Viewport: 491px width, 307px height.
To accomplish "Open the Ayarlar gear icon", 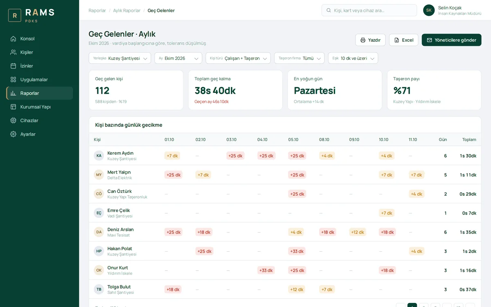I will (x=14, y=134).
